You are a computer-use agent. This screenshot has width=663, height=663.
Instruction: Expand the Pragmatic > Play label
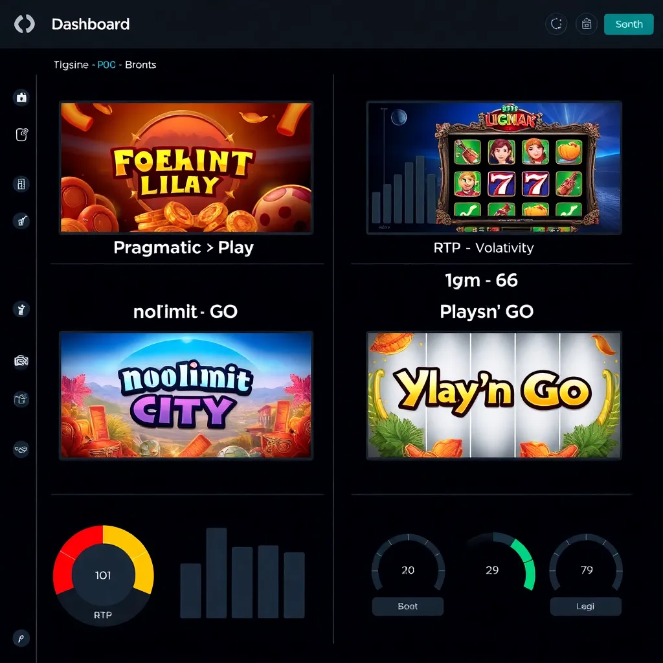click(x=183, y=247)
